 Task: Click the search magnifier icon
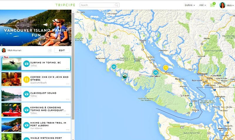pyautogui.click(x=117, y=5)
